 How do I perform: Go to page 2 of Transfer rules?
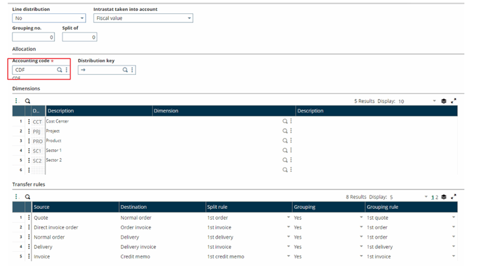click(x=436, y=197)
